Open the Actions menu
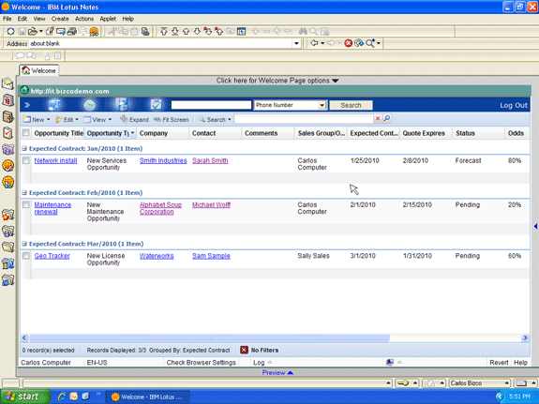Viewport: 539px width, 404px height. point(84,19)
